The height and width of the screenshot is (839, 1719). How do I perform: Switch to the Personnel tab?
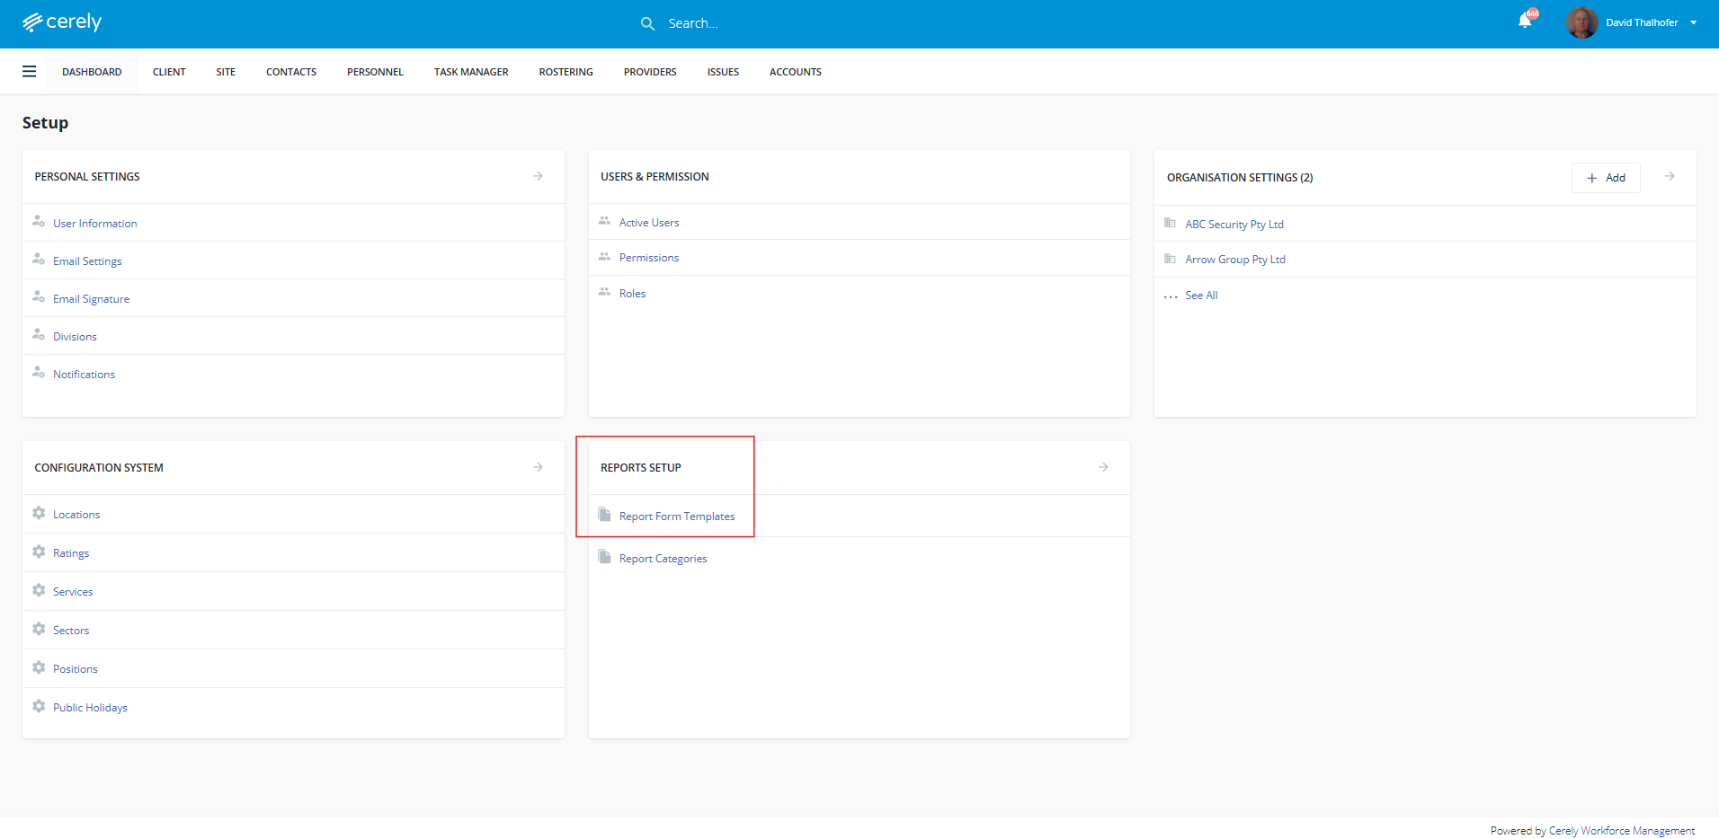click(x=375, y=72)
